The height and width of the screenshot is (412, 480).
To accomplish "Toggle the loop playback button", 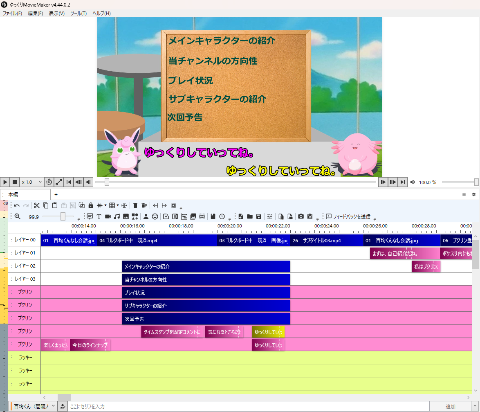I will pyautogui.click(x=49, y=182).
